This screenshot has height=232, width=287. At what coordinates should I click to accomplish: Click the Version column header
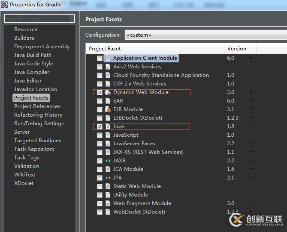coord(241,48)
